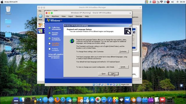Click the display status icon in VM status bar

[108, 85]
